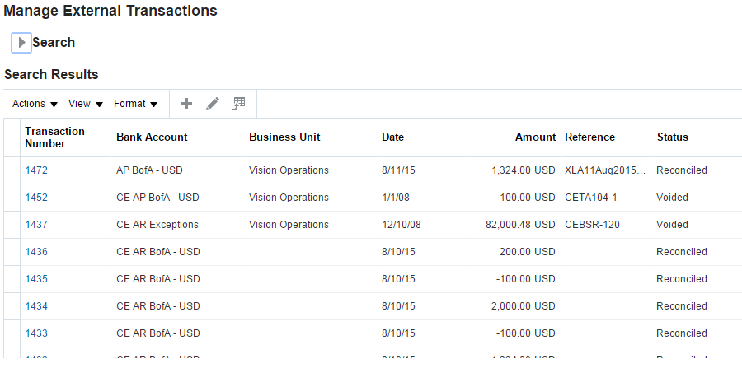The width and height of the screenshot is (742, 391).
Task: Click the Business Unit column header
Action: tap(284, 137)
